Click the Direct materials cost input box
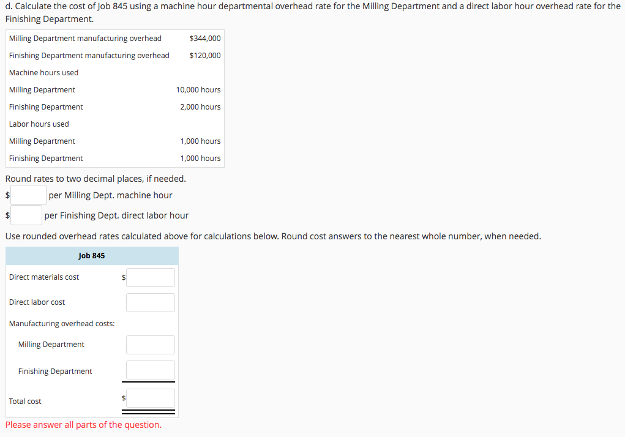Viewport: 625px width, 437px height. point(150,277)
